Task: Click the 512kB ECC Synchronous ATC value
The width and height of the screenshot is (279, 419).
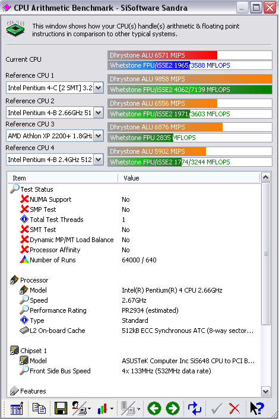Action: coord(188,331)
